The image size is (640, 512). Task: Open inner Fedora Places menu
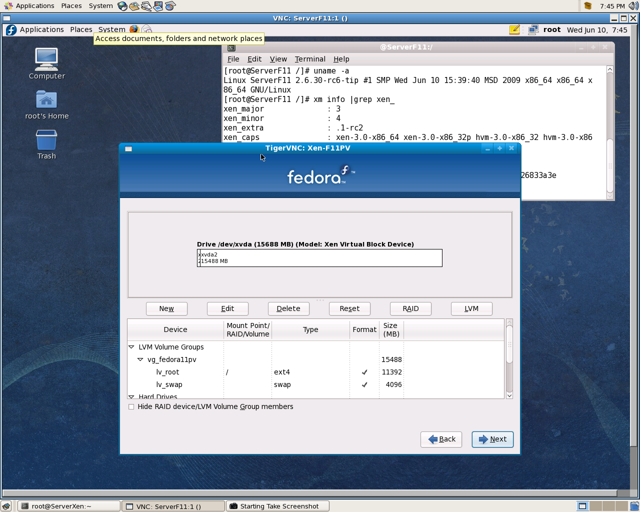(81, 30)
